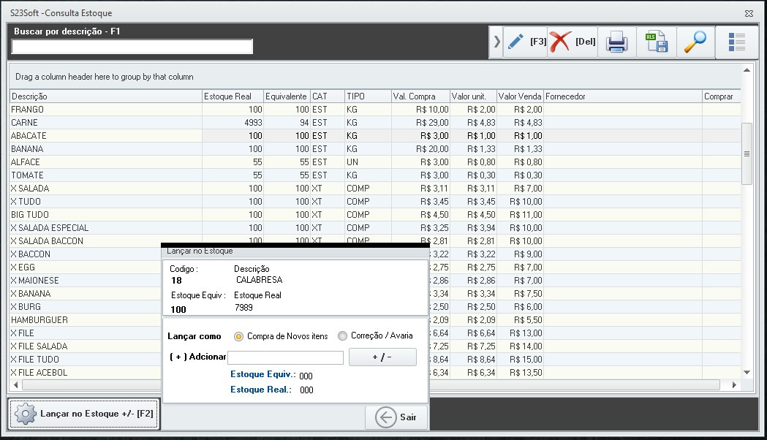Print the stock list via printer icon

[617, 42]
